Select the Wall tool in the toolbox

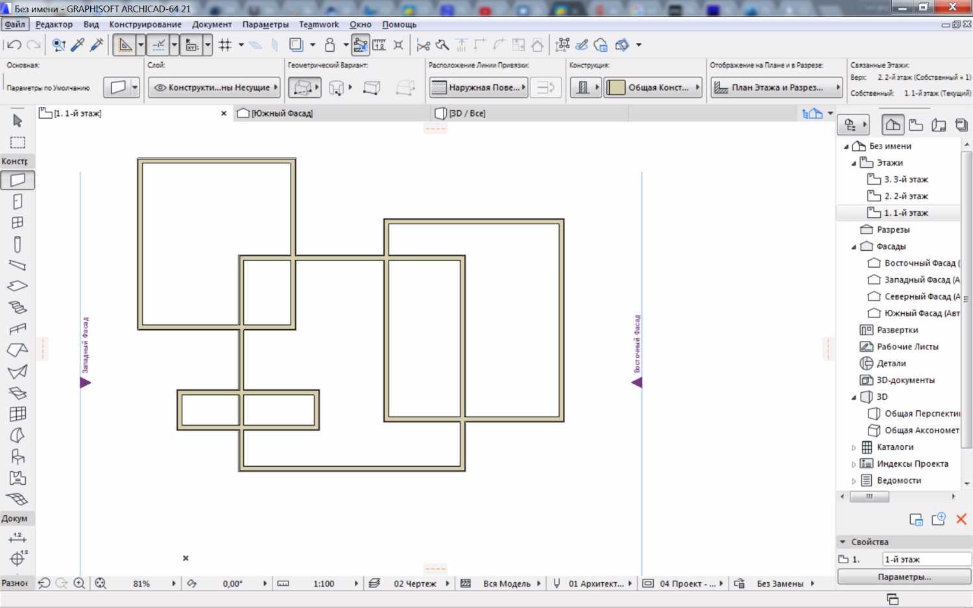pyautogui.click(x=18, y=180)
